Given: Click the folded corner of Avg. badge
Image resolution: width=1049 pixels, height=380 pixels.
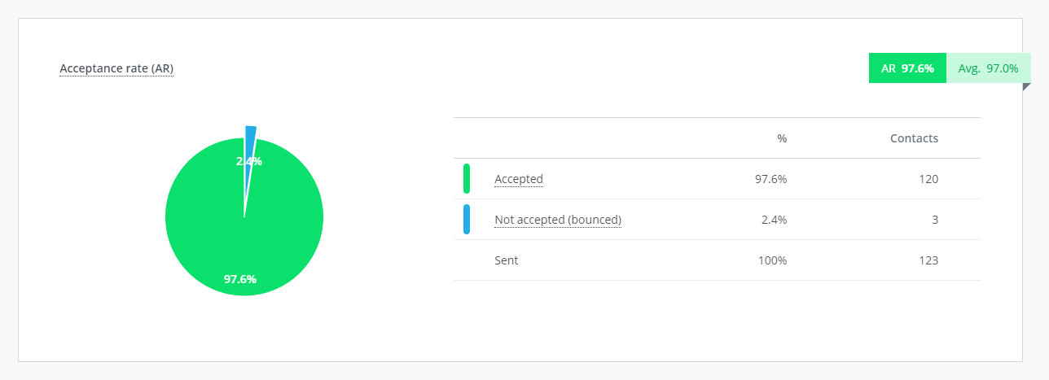Looking at the screenshot, I should 1026,87.
